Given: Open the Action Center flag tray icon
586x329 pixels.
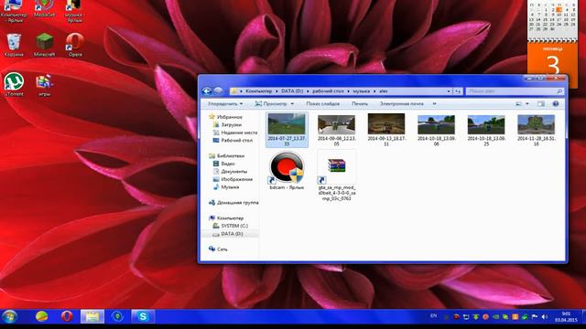Looking at the screenshot, I should 535,317.
